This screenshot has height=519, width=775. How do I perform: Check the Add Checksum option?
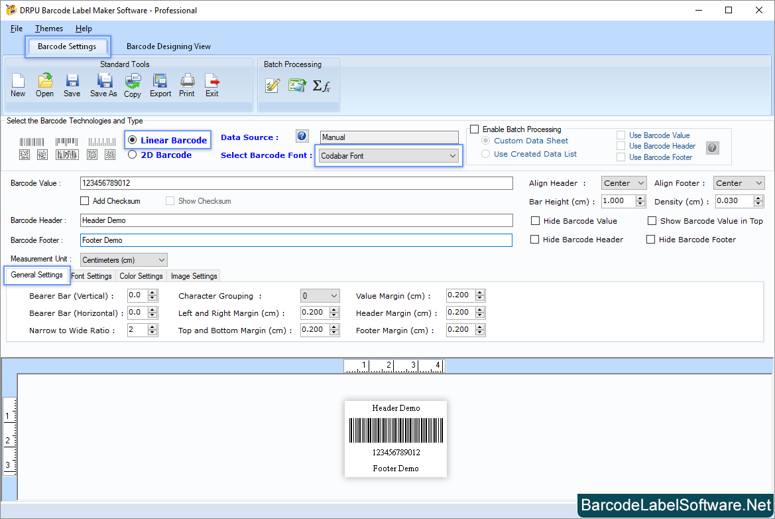pos(85,200)
